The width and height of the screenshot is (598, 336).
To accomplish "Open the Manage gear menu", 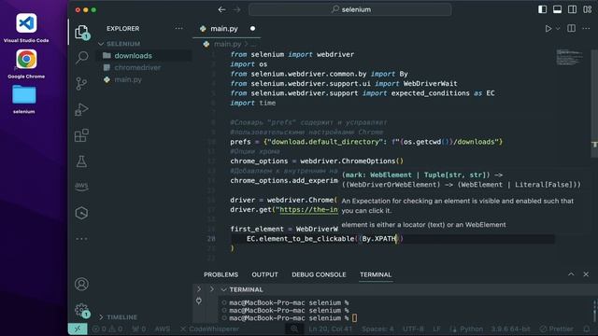I will tap(81, 310).
